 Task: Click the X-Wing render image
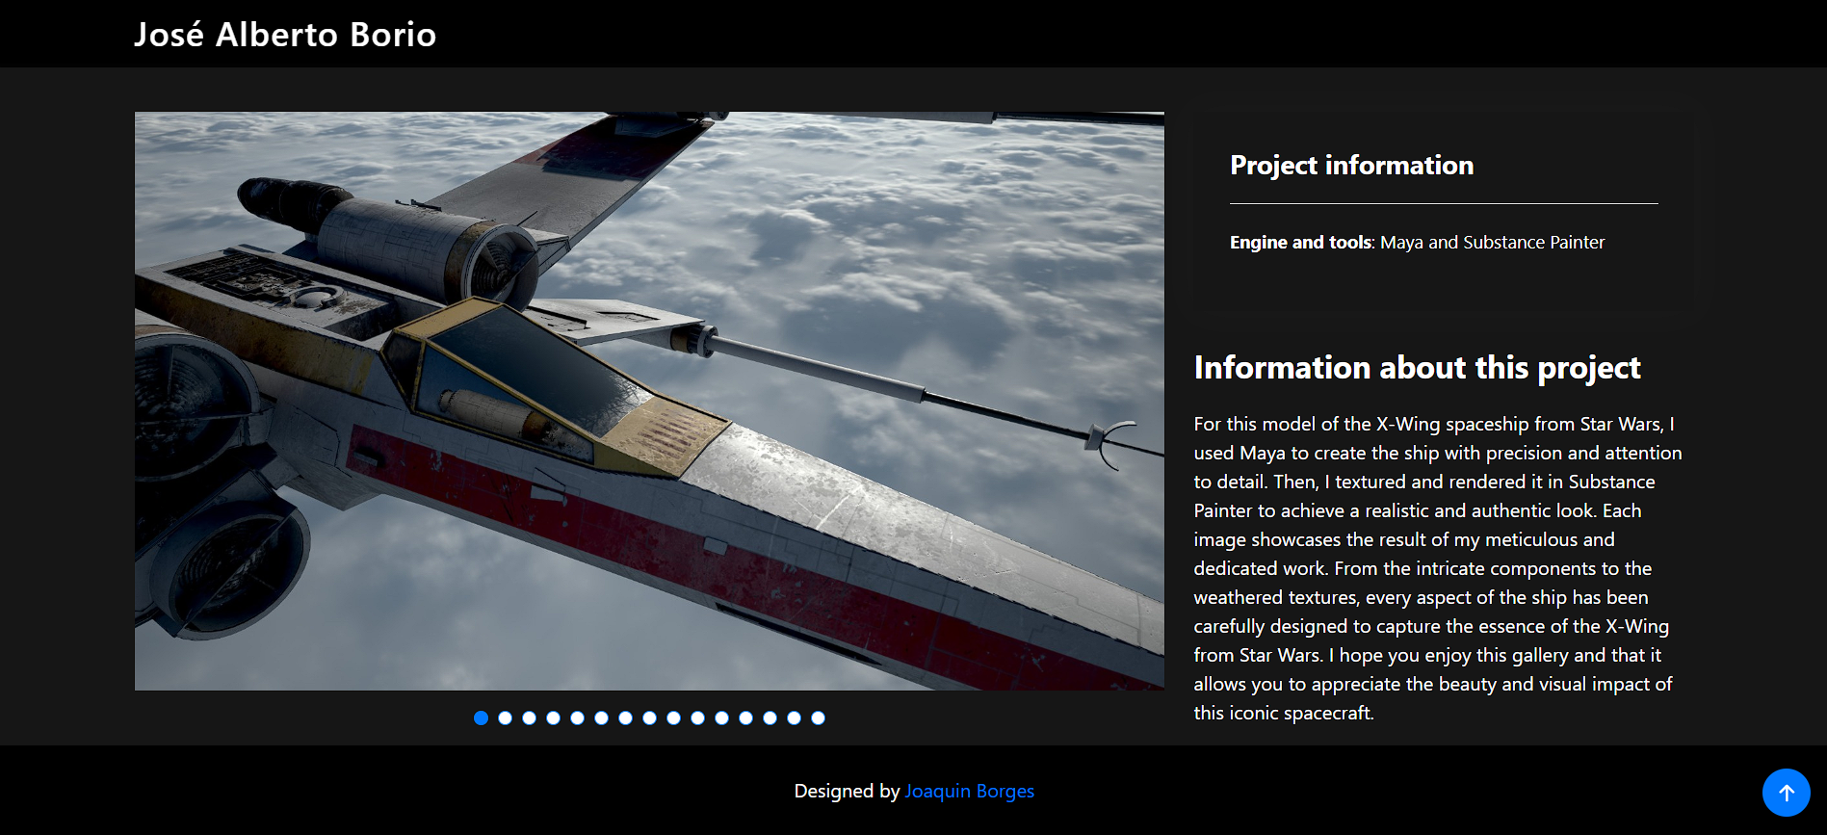click(649, 401)
